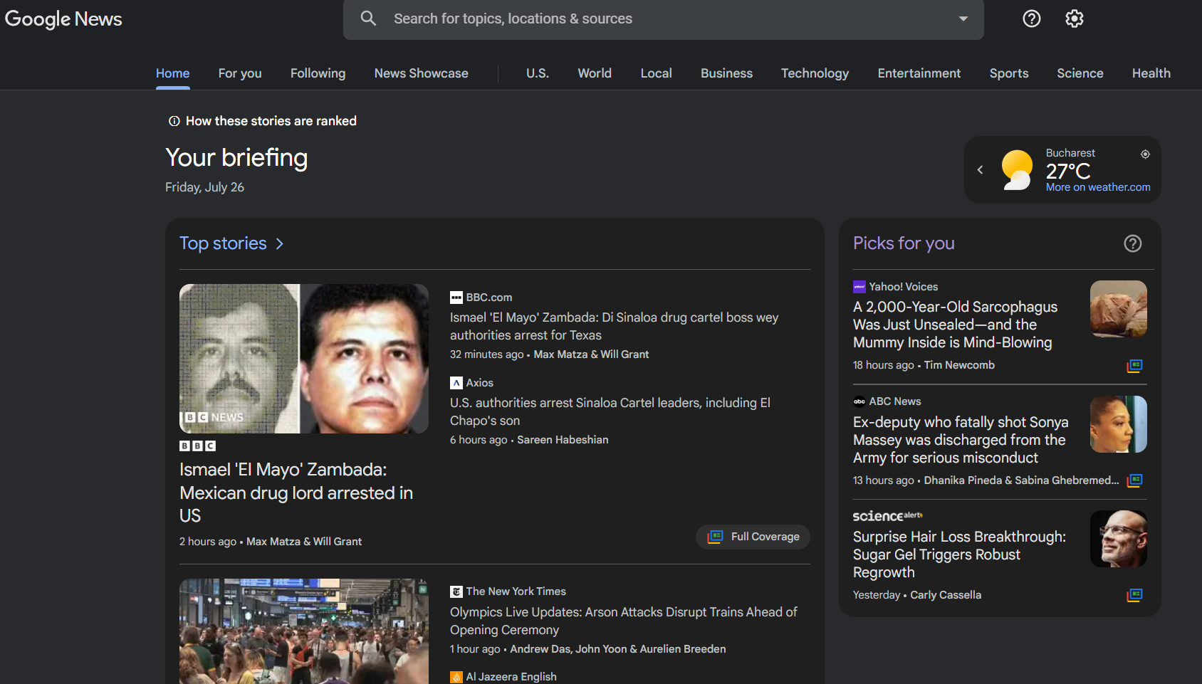Collapse weather widget with left chevron

click(981, 169)
